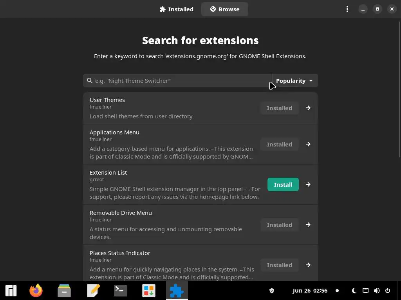This screenshot has width=401, height=300.
Task: Open the clock showing Jun 26 02:56
Action: click(310, 291)
